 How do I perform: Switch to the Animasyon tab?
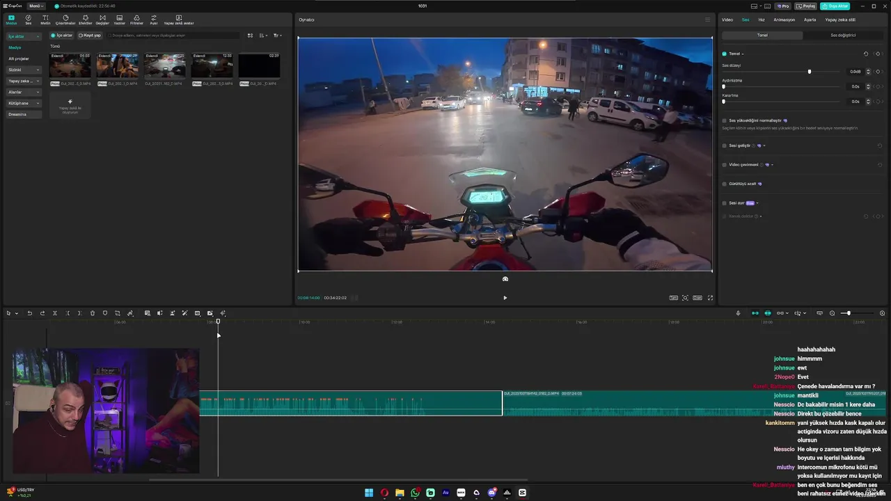(784, 19)
